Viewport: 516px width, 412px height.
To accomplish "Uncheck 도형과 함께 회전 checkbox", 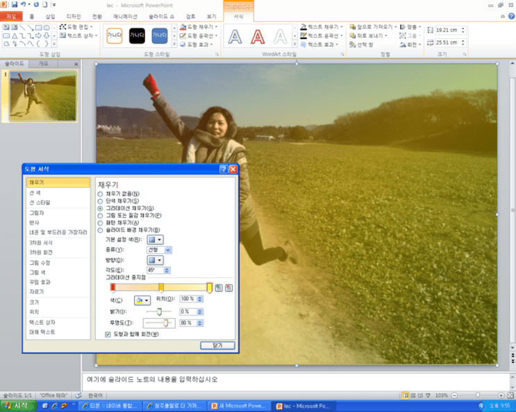I will click(108, 334).
